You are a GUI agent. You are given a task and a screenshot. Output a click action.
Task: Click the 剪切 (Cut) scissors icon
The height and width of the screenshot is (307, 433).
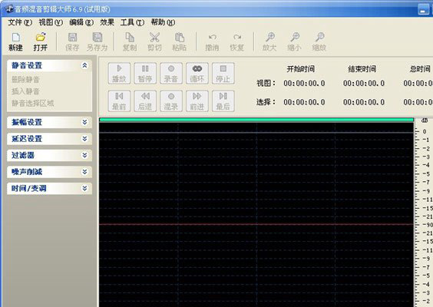tap(154, 41)
